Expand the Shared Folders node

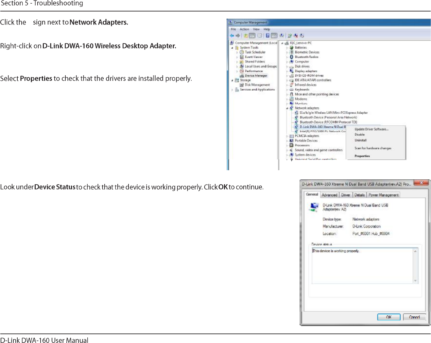click(x=237, y=62)
